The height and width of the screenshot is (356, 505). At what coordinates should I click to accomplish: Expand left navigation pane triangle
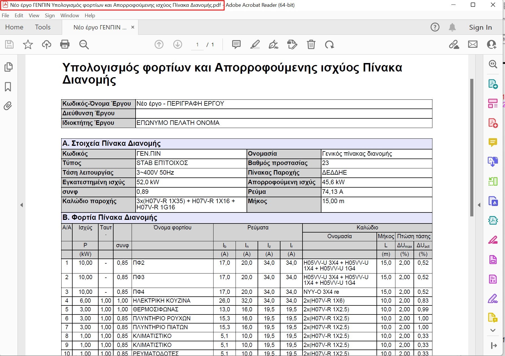tap(21, 205)
